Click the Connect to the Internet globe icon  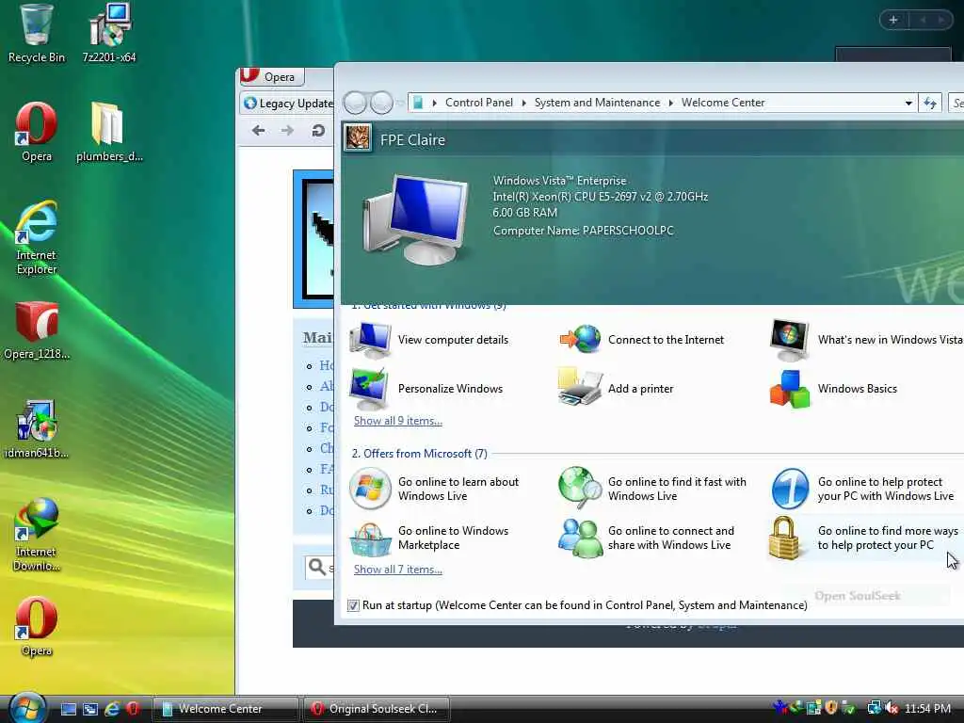click(x=580, y=339)
